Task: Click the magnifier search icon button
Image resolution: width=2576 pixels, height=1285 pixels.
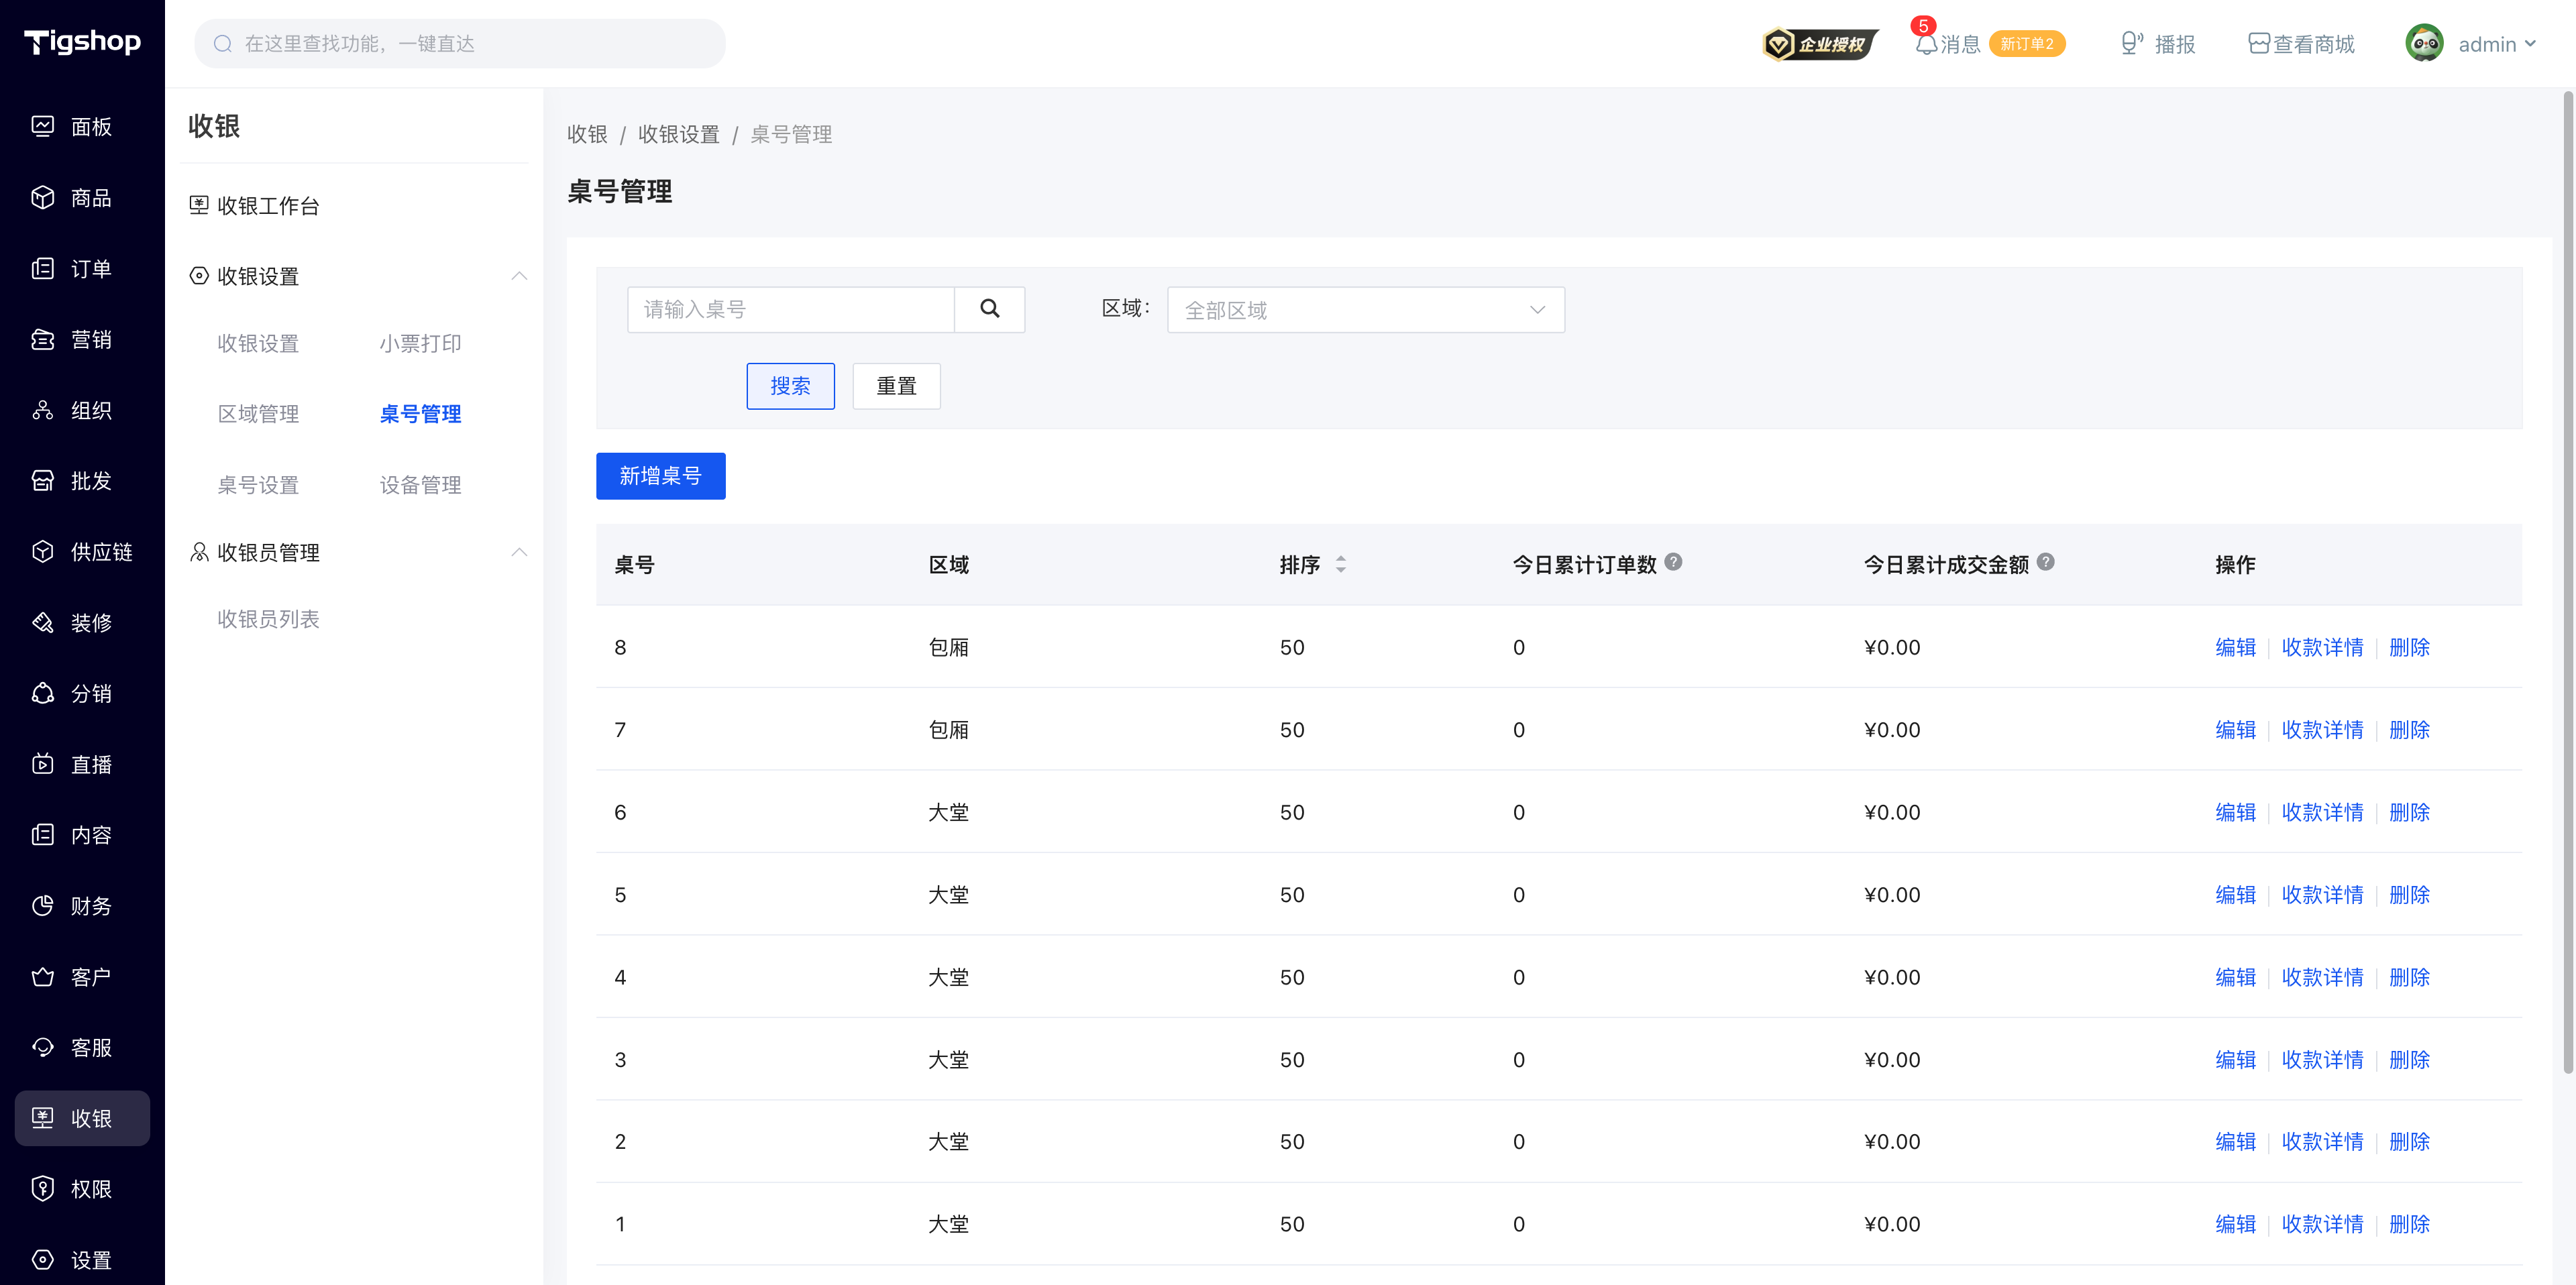Action: (989, 309)
